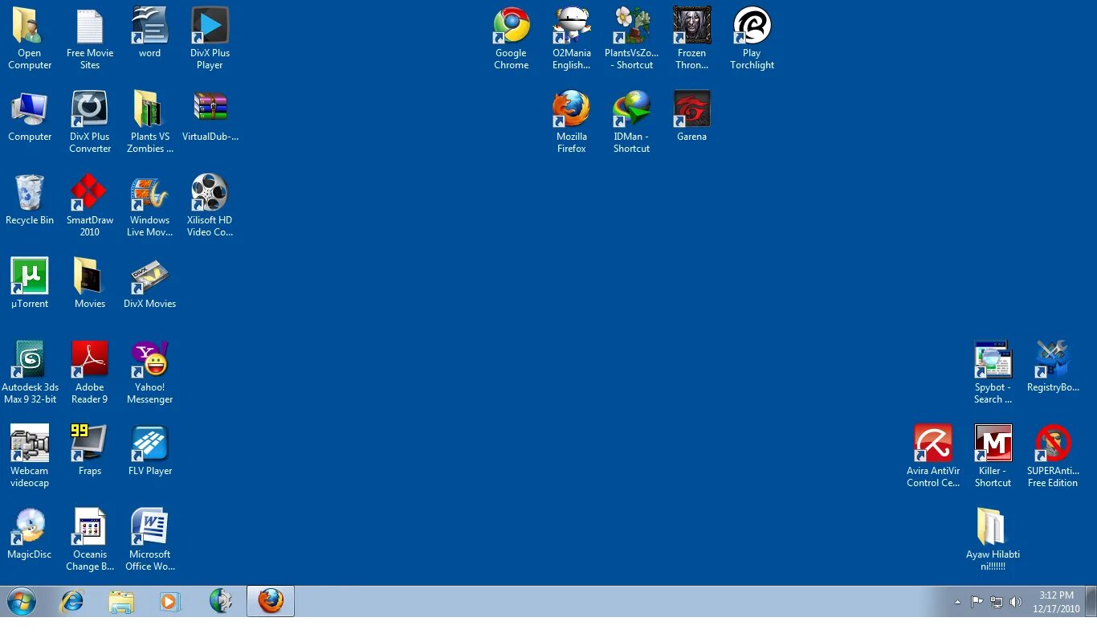Open the volume control in the tray
This screenshot has height=638, width=1097.
(x=1015, y=601)
